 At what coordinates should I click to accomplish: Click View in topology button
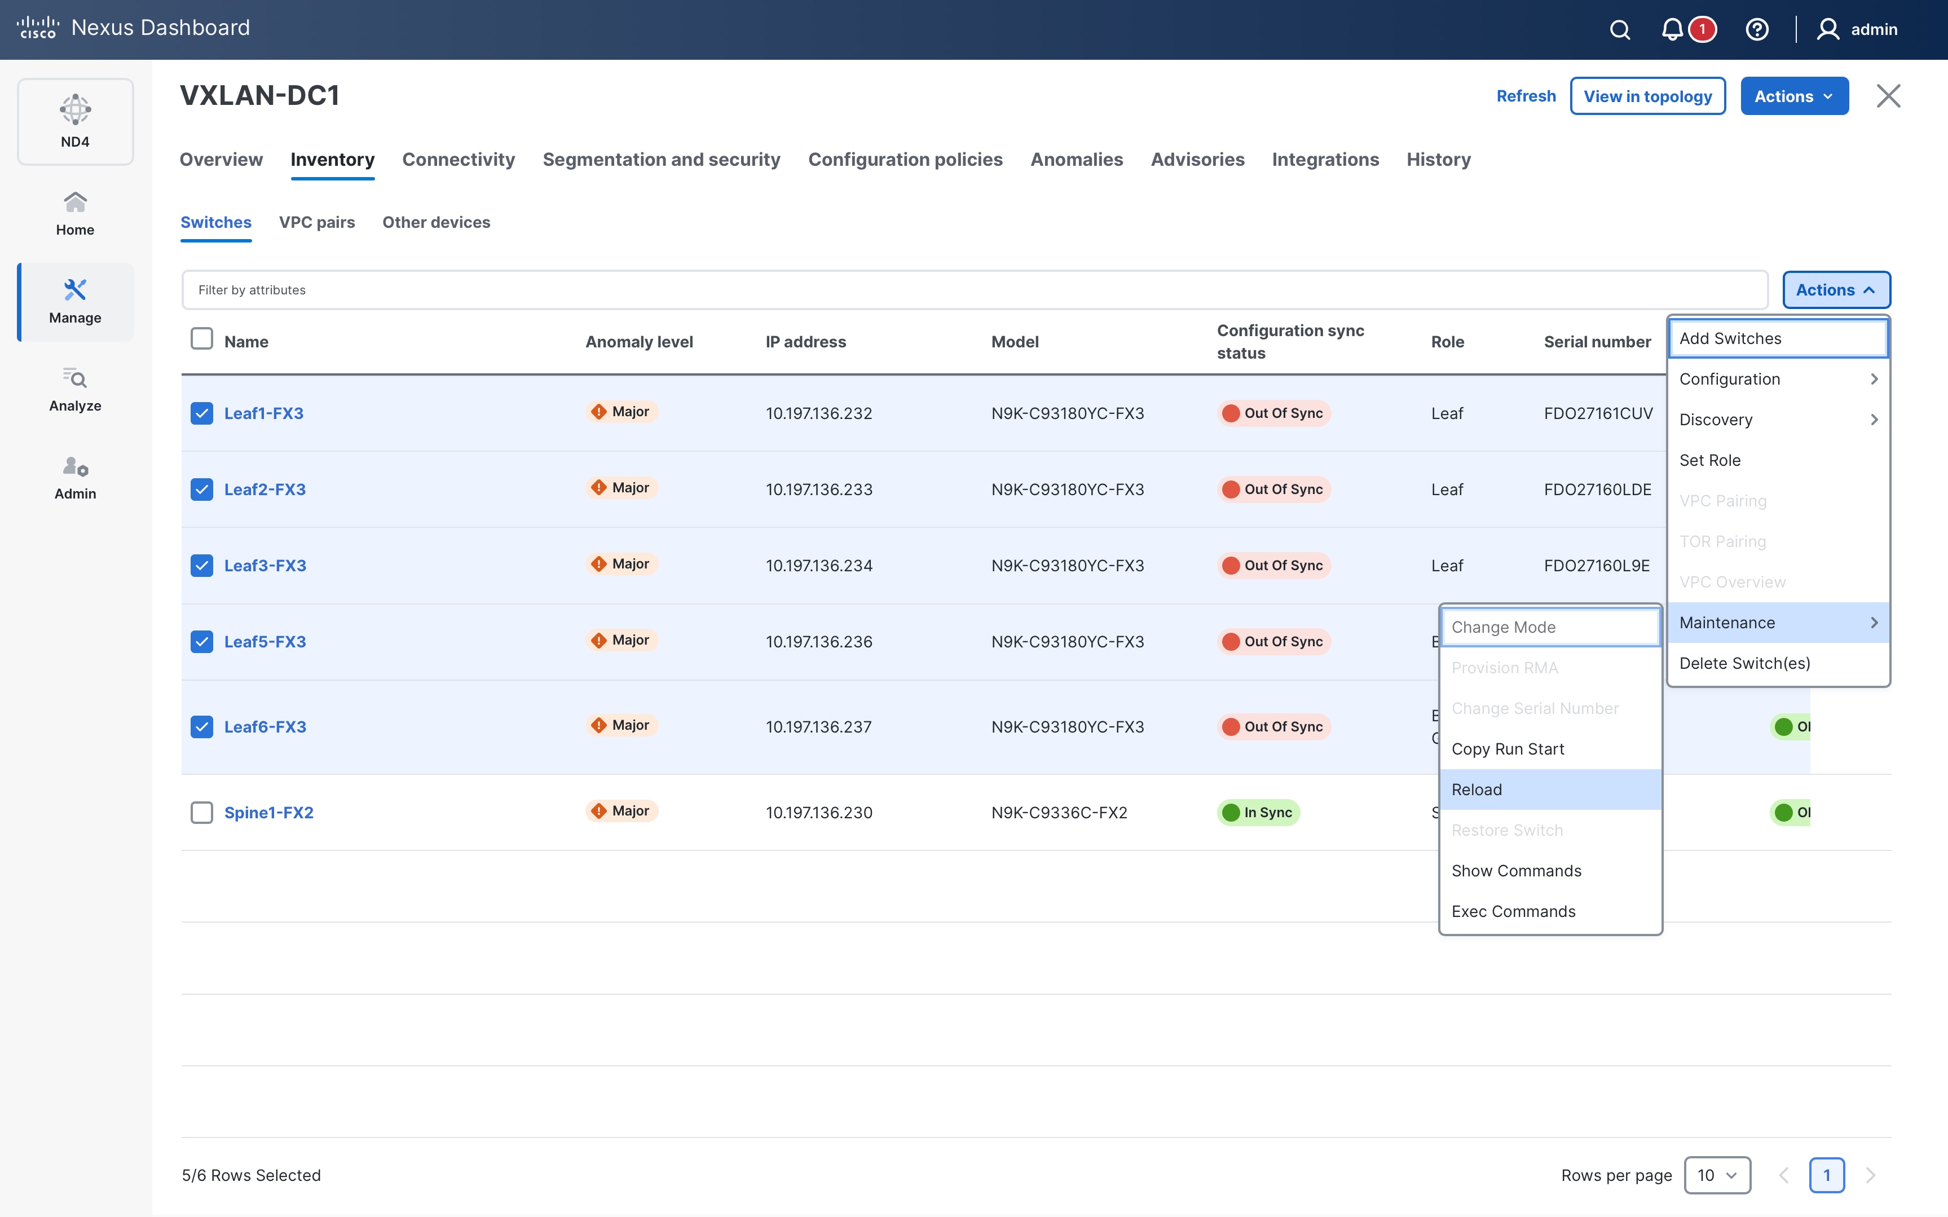(1648, 96)
